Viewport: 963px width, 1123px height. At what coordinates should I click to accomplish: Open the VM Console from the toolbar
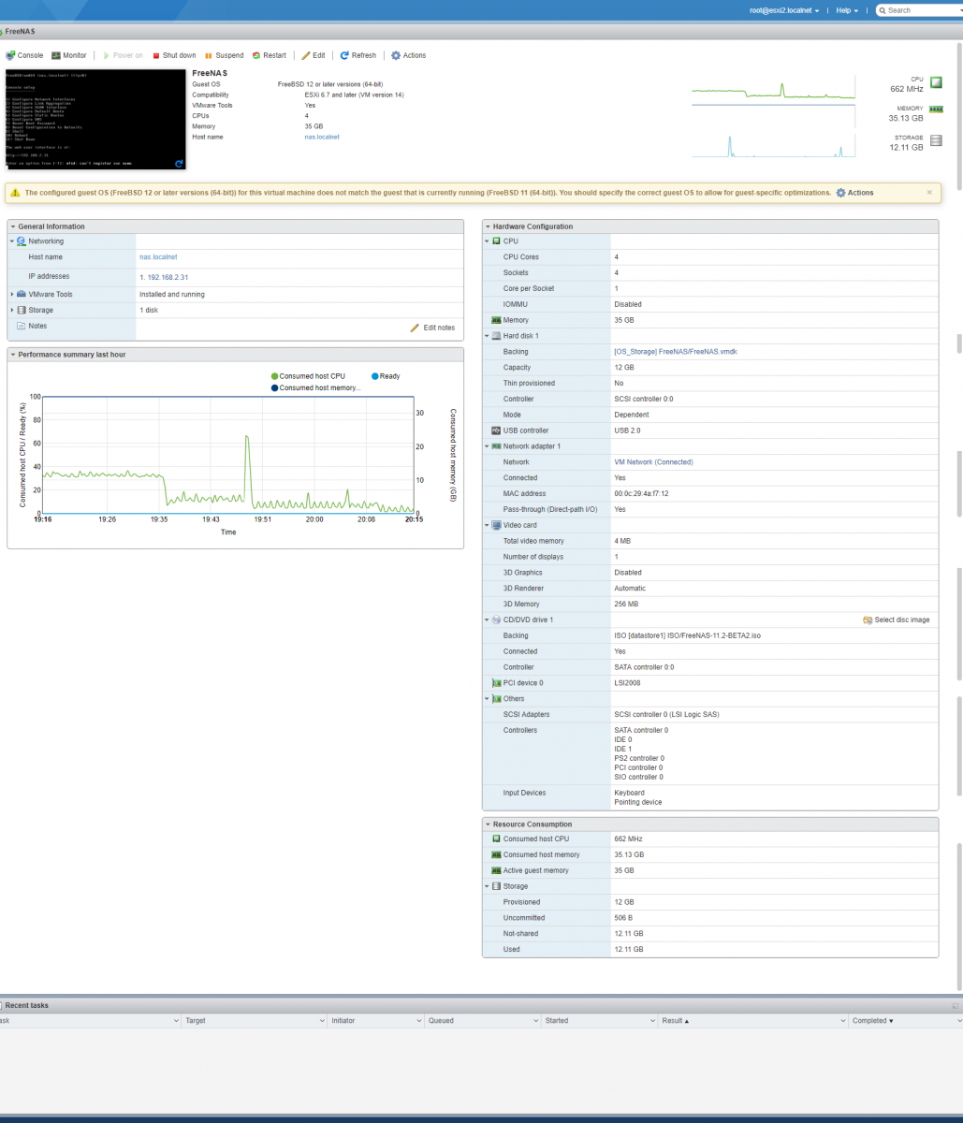click(24, 55)
